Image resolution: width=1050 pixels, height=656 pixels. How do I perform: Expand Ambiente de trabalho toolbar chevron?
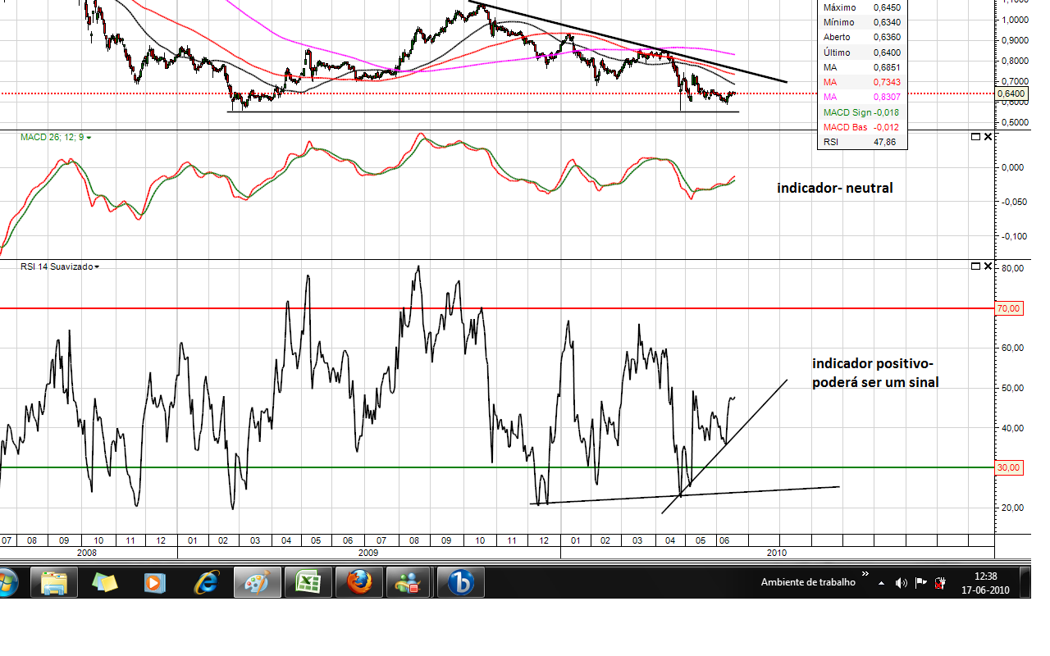pyautogui.click(x=865, y=574)
